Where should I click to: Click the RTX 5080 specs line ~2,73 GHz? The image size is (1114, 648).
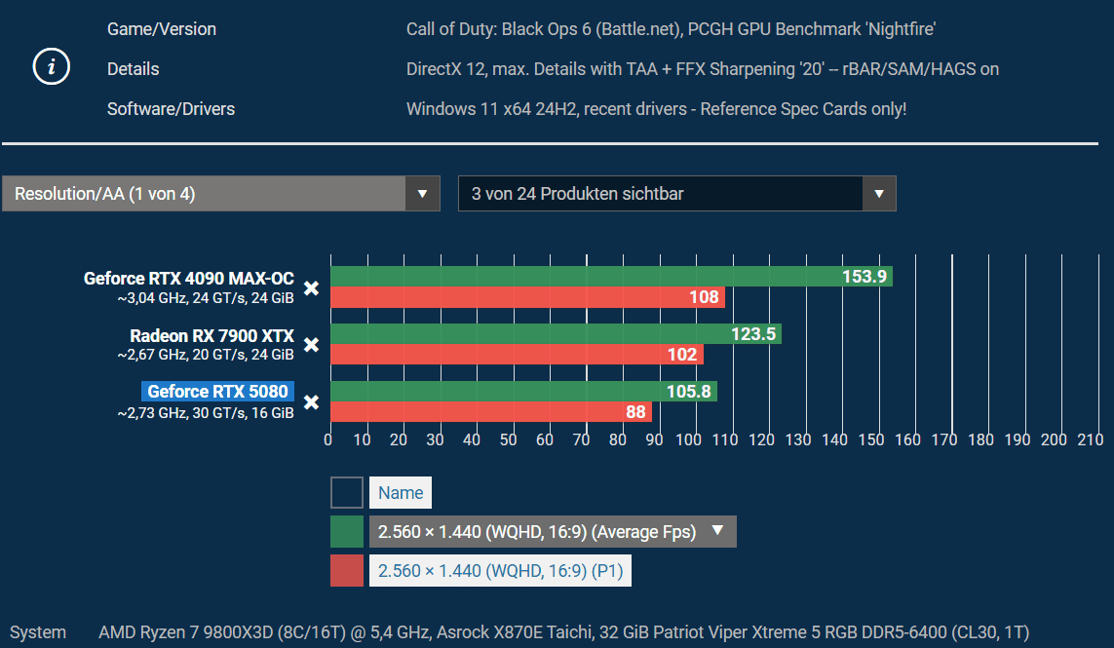point(206,413)
